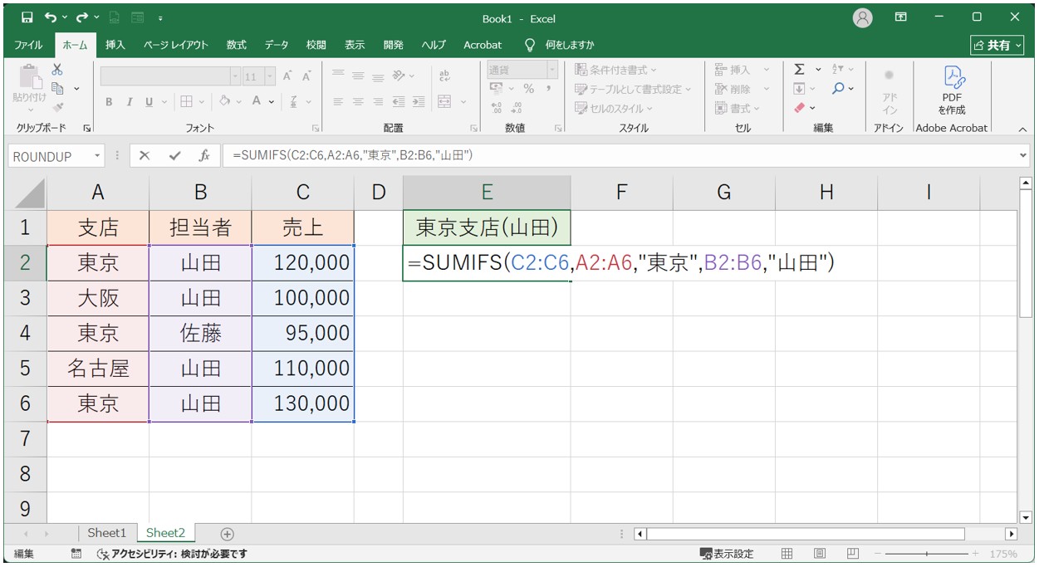Open the Copy dropdown arrow
1039x567 pixels.
[x=76, y=88]
